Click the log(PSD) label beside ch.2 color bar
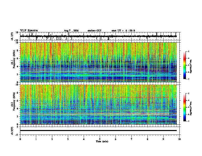 (191, 108)
